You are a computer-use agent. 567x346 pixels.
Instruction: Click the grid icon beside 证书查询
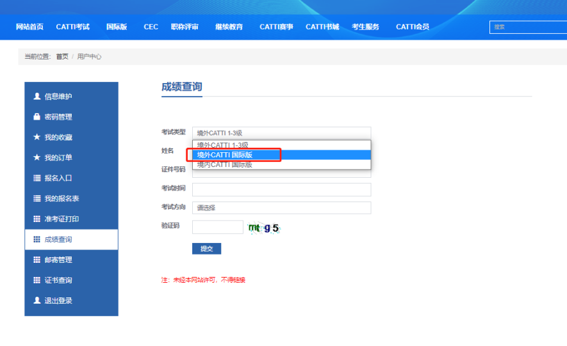pos(37,280)
